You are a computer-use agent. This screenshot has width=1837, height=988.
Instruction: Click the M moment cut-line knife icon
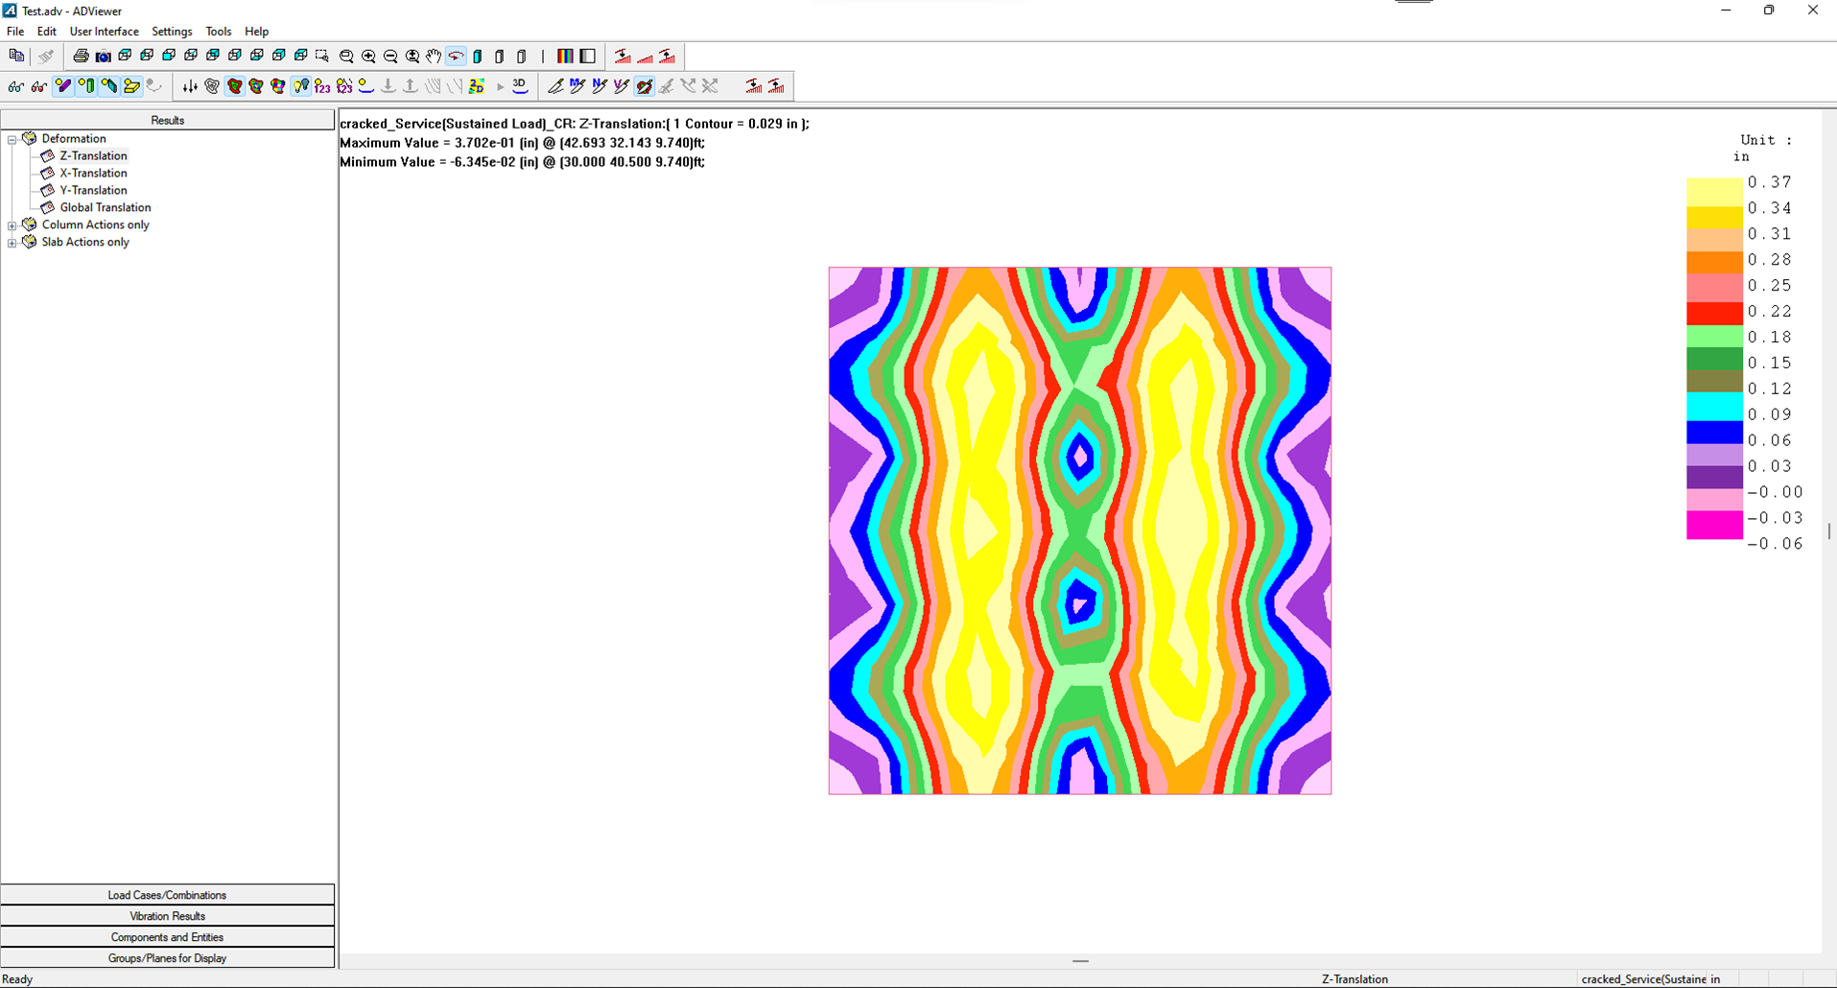coord(577,86)
